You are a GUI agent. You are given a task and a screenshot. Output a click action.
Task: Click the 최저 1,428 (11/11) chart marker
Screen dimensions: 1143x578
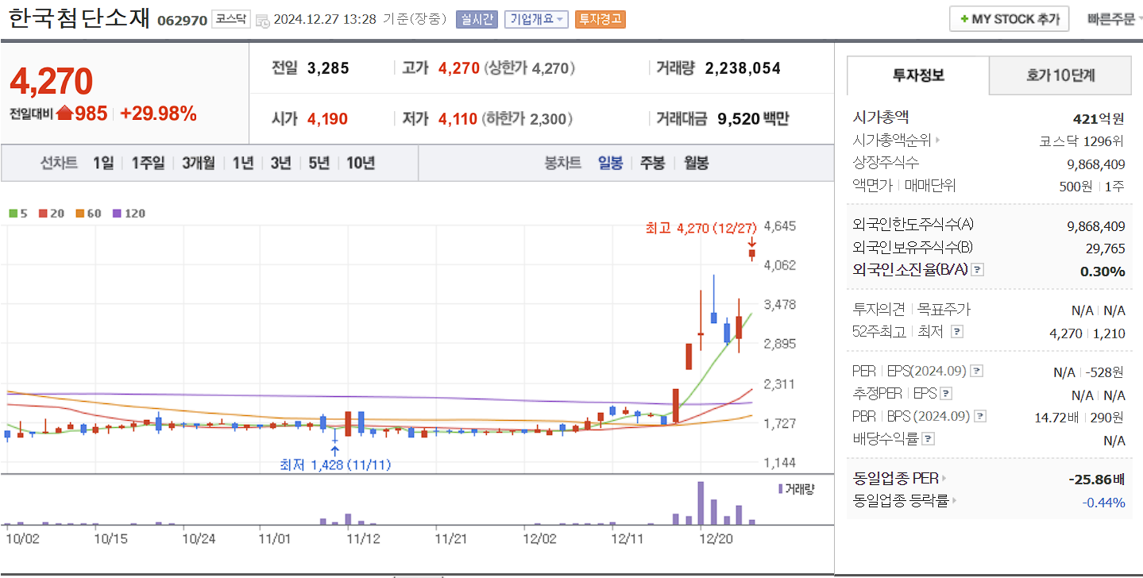(334, 464)
